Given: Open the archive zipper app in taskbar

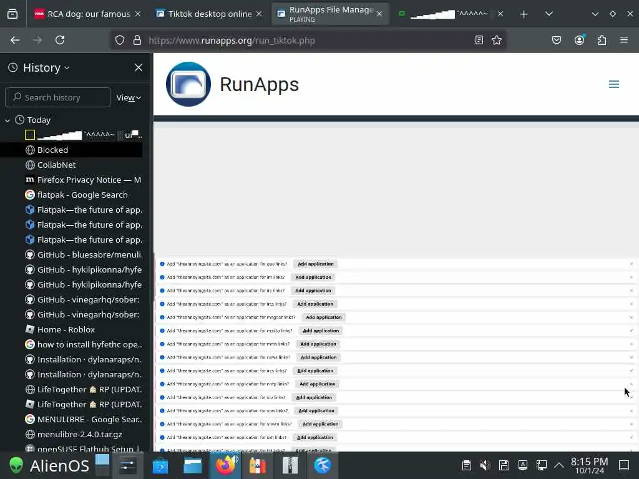Looking at the screenshot, I should (x=290, y=465).
